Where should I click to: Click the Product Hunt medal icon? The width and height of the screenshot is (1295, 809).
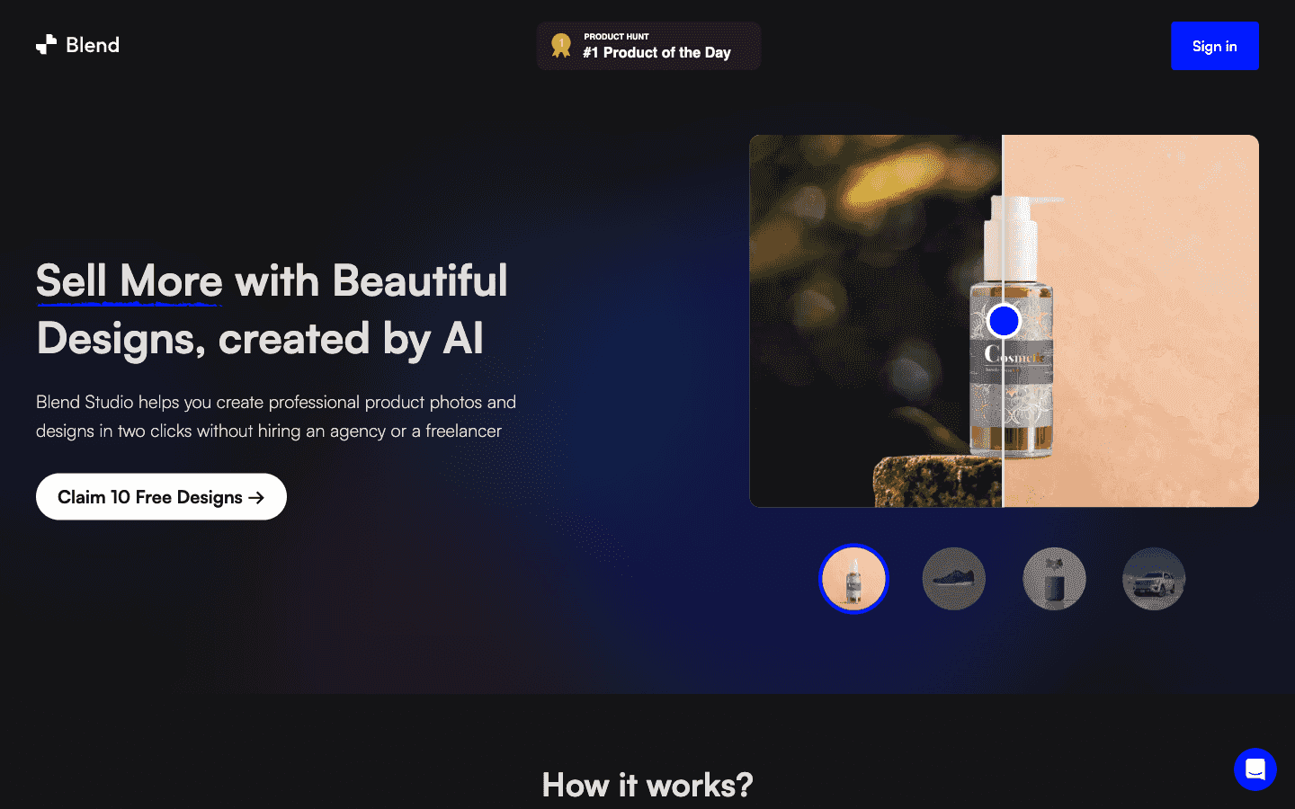(x=561, y=46)
